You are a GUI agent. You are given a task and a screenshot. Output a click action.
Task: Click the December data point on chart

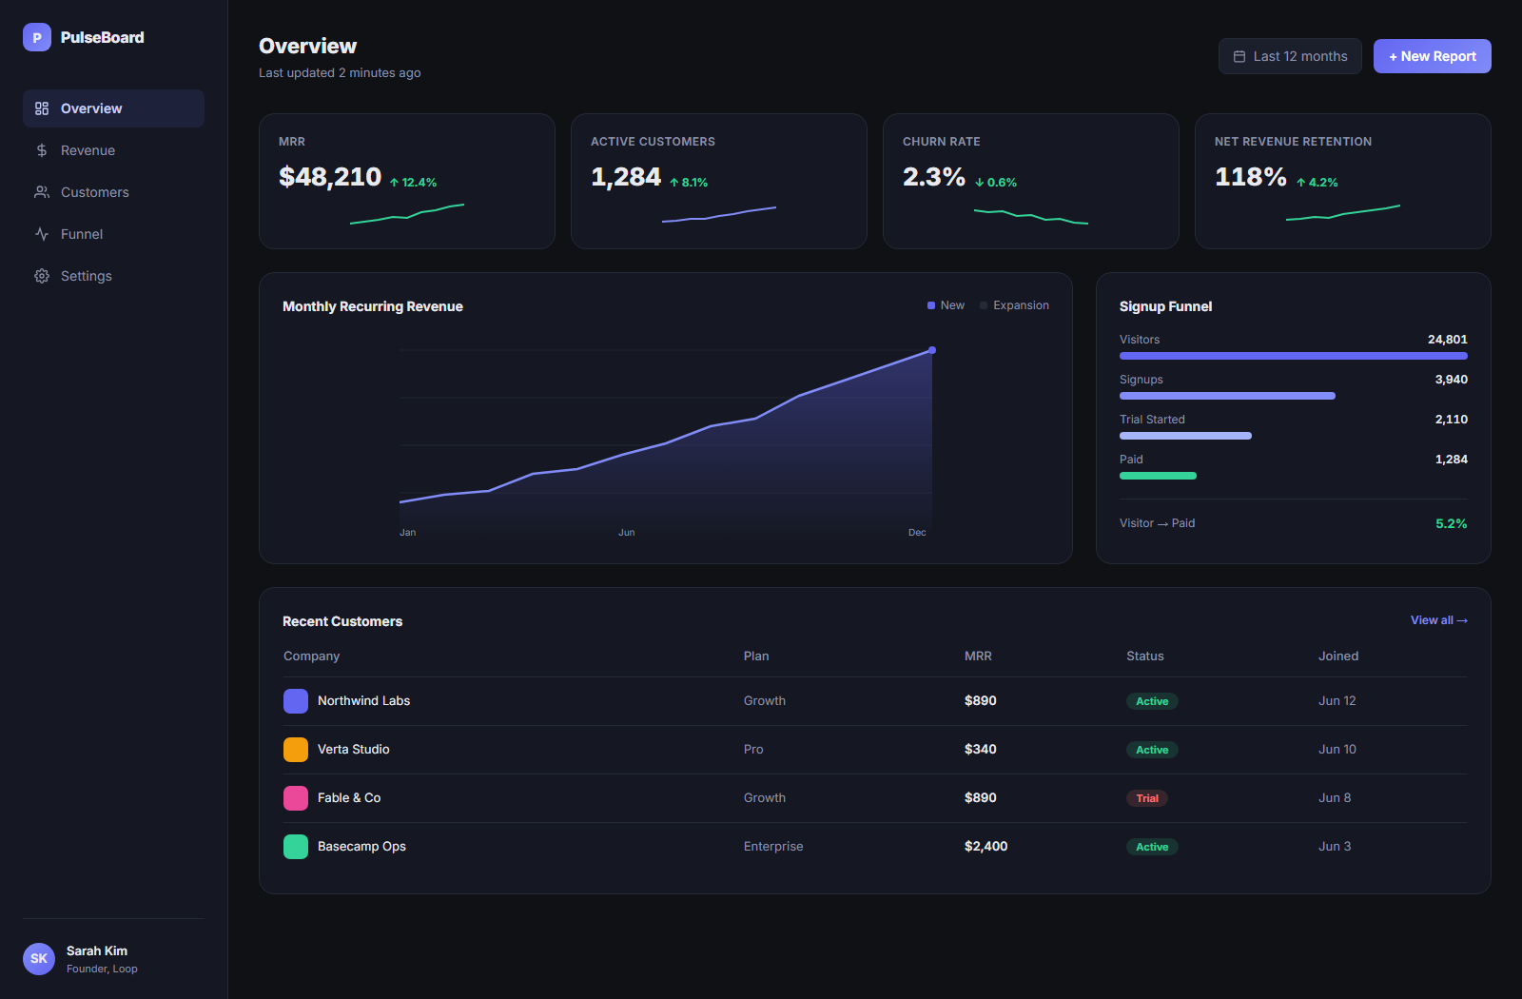(932, 350)
